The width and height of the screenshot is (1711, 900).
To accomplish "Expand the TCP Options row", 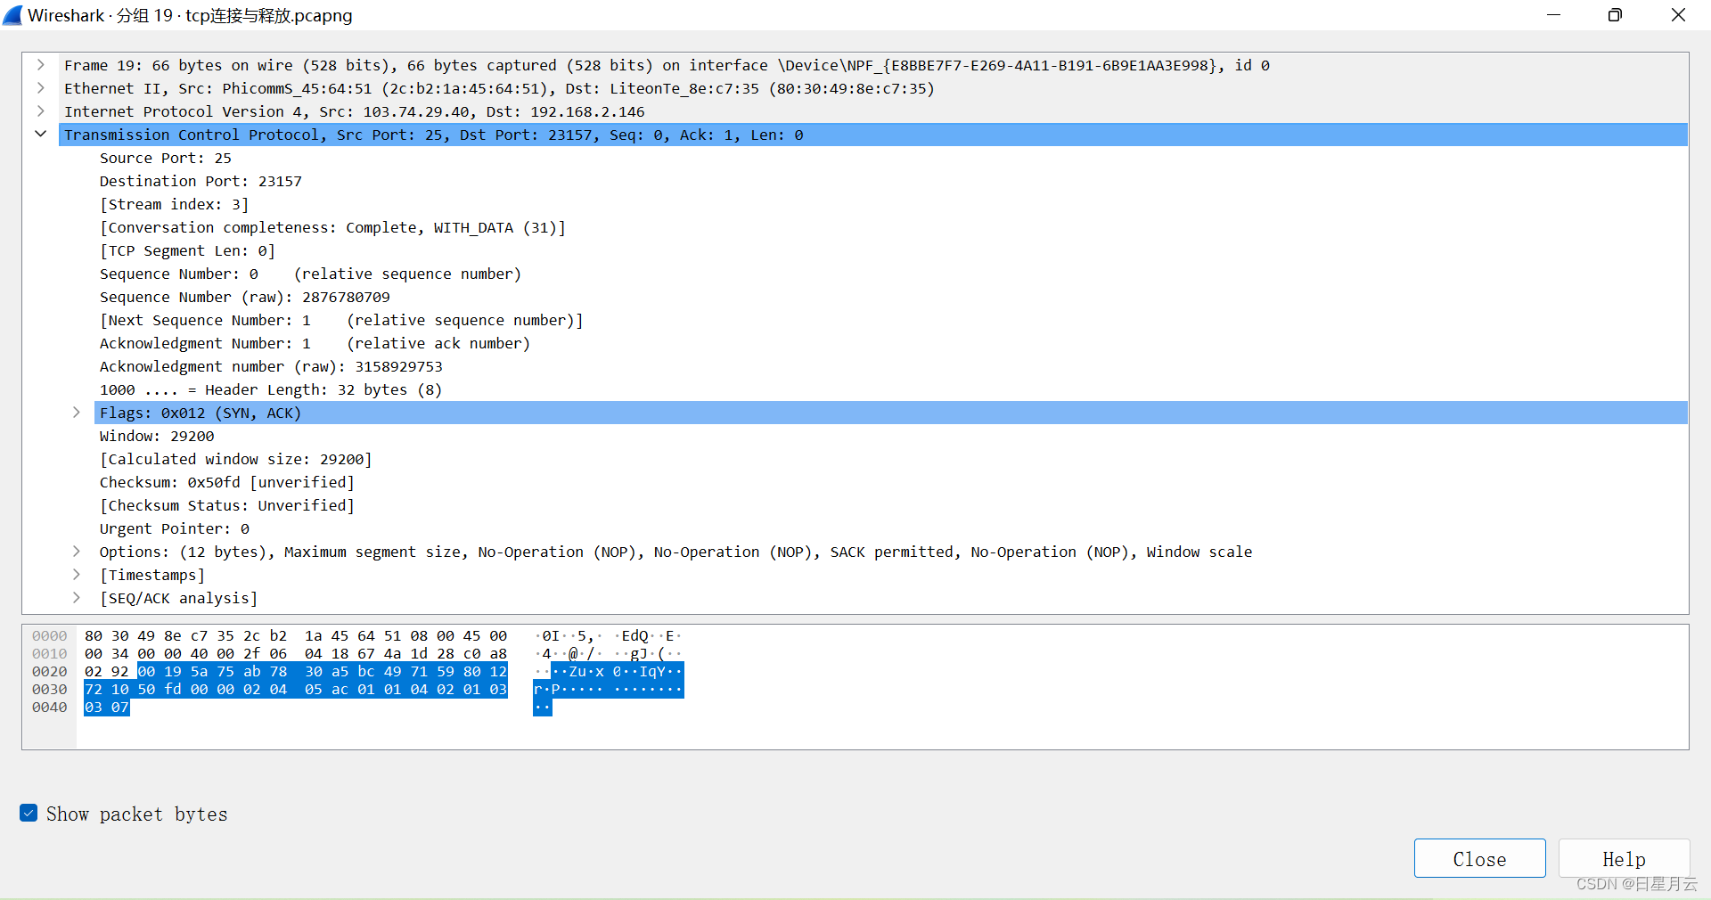I will pos(77,552).
